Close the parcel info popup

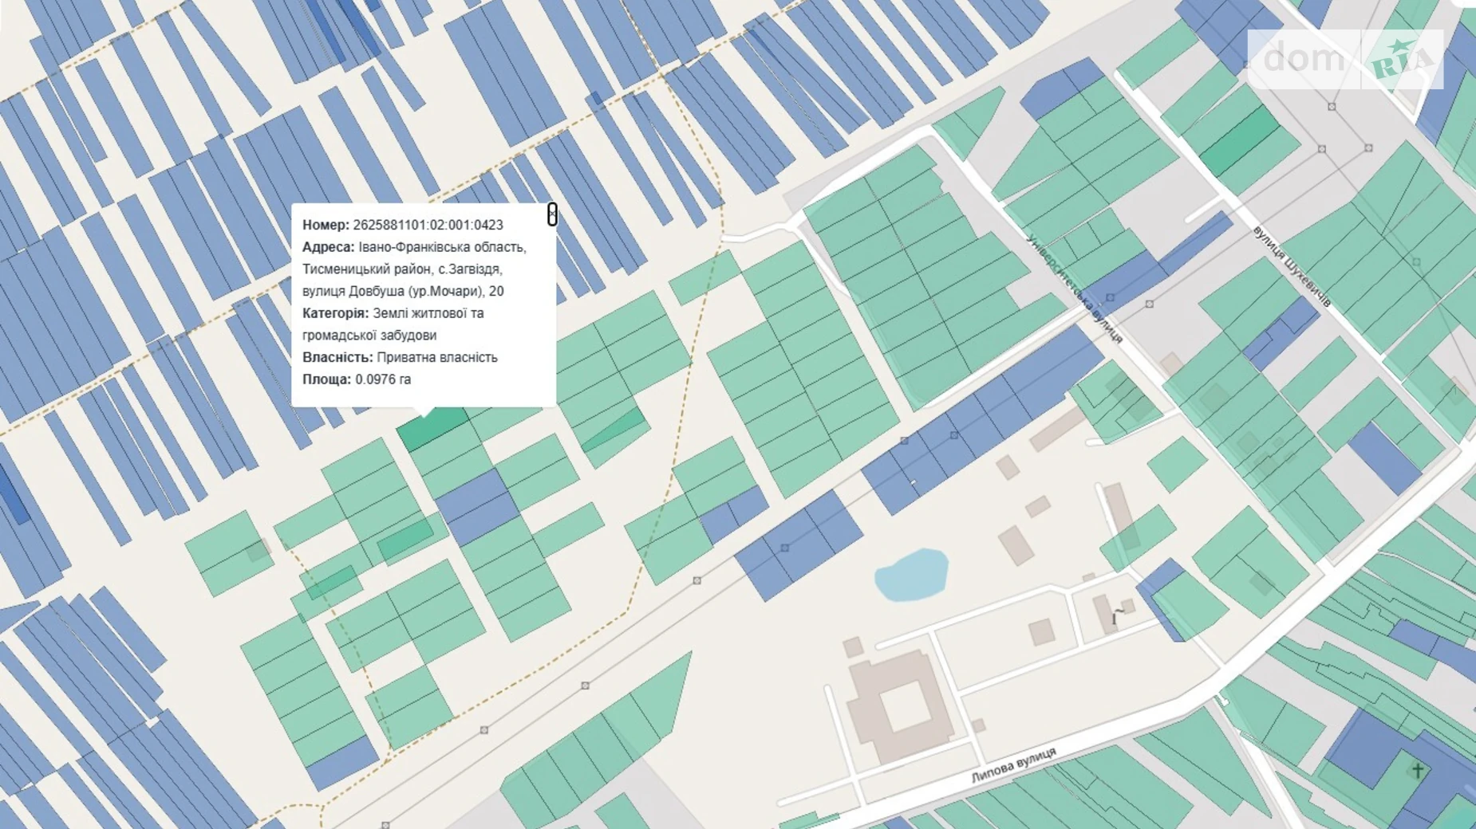[552, 214]
